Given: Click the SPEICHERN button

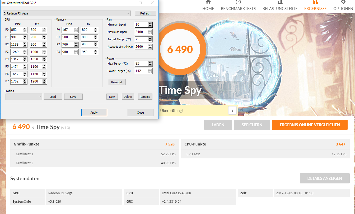Looking at the screenshot, I should pyautogui.click(x=252, y=125).
